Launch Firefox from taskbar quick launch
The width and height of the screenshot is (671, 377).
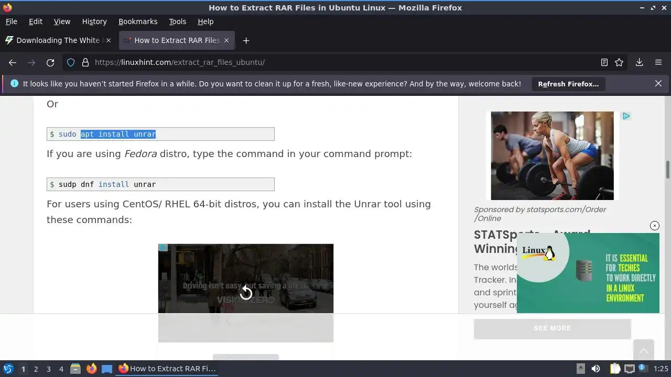coord(91,369)
